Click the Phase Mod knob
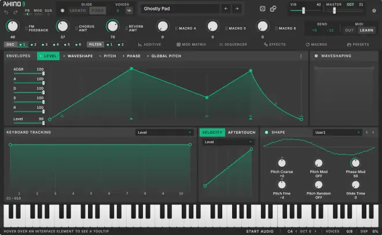 pos(355,163)
